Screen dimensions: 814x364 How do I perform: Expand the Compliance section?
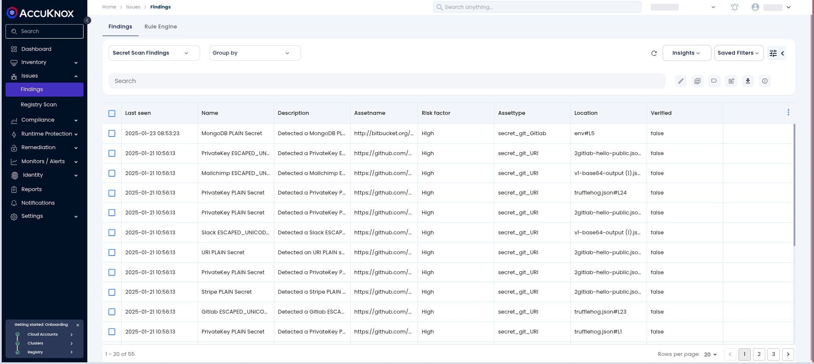coord(45,120)
